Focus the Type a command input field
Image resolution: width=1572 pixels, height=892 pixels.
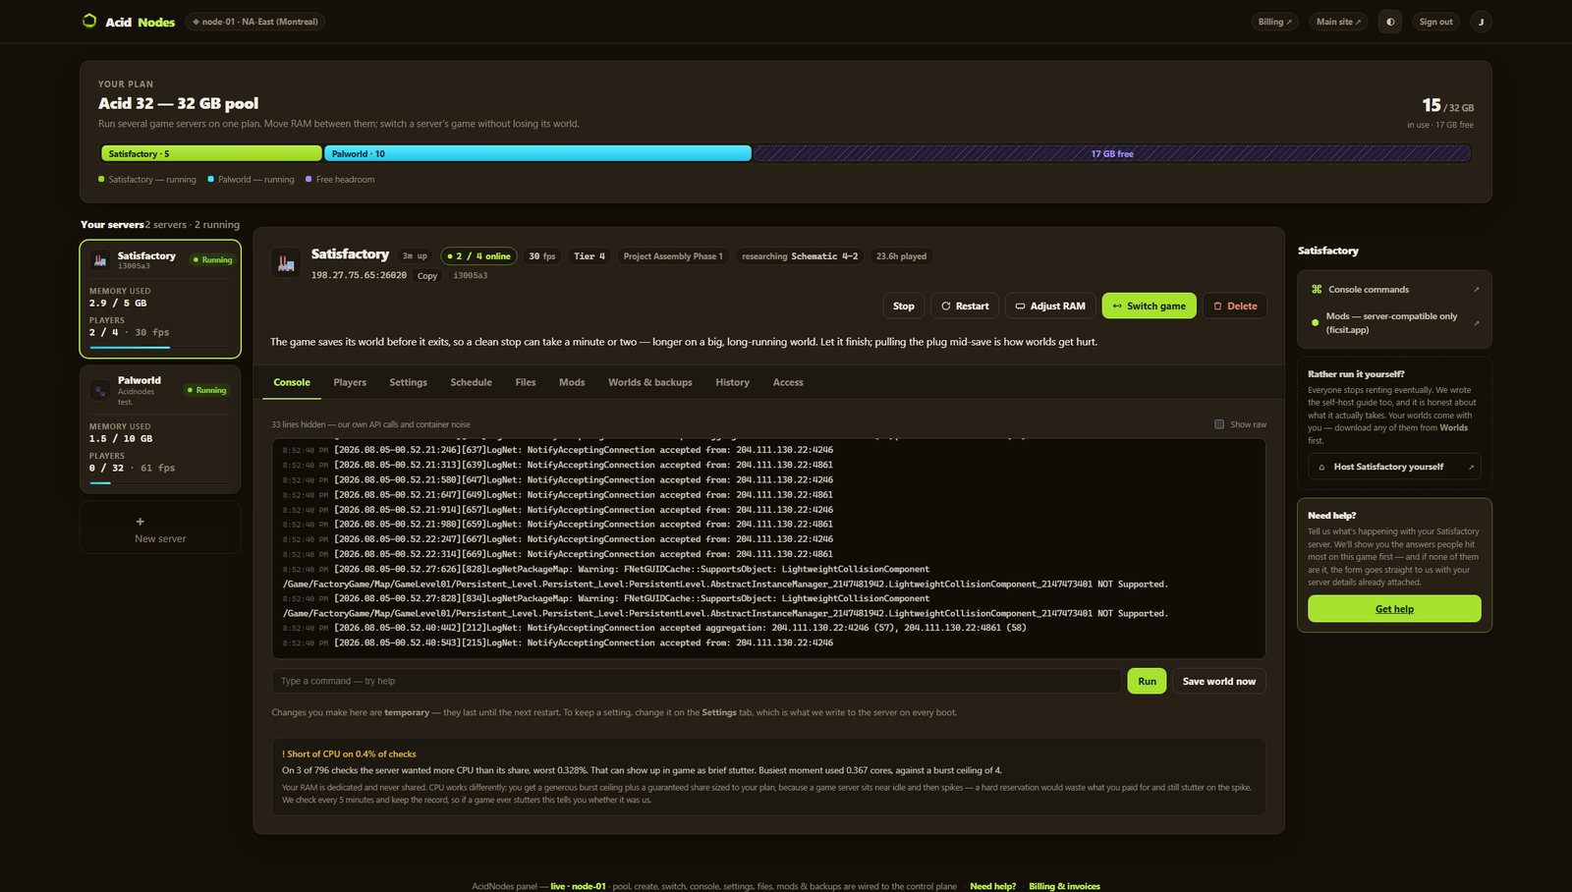pyautogui.click(x=696, y=681)
